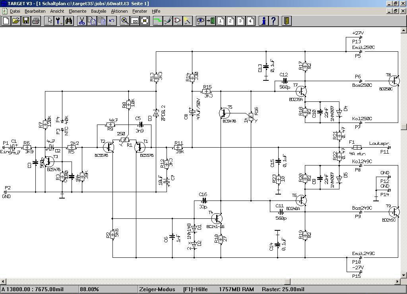Expand the Fenster dropdown menu

(x=140, y=11)
